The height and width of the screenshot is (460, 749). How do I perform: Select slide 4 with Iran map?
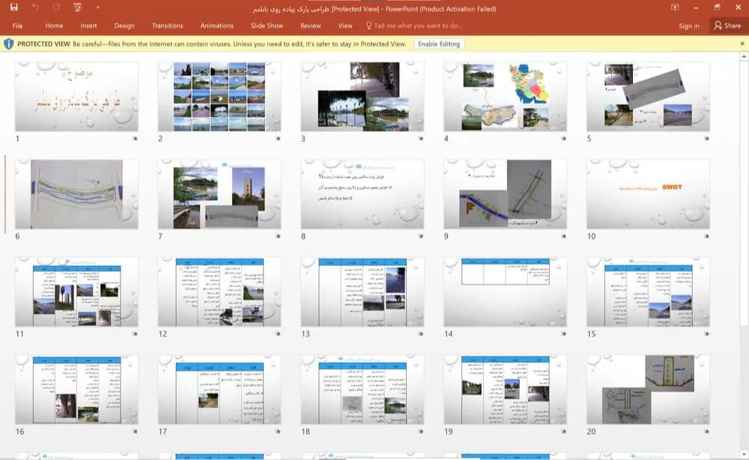pos(505,97)
